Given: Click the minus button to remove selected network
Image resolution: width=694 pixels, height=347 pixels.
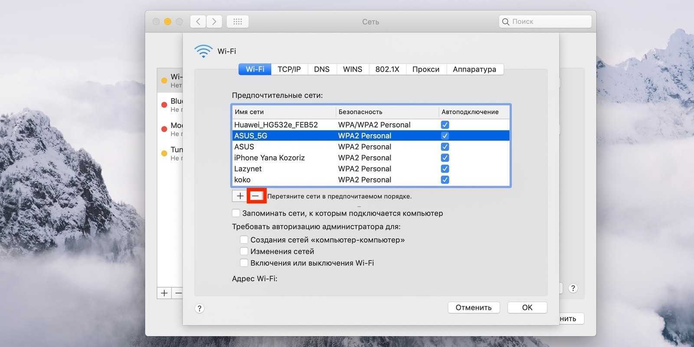Looking at the screenshot, I should tap(256, 196).
